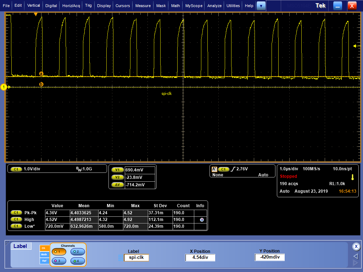Select cursor 'b' handle on the waveform
Screen dimensions: 363x272
pyautogui.click(x=41, y=84)
